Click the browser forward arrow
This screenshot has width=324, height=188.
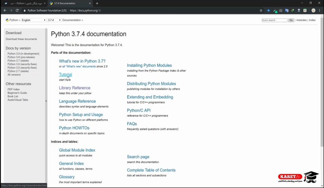pyautogui.click(x=11, y=10)
